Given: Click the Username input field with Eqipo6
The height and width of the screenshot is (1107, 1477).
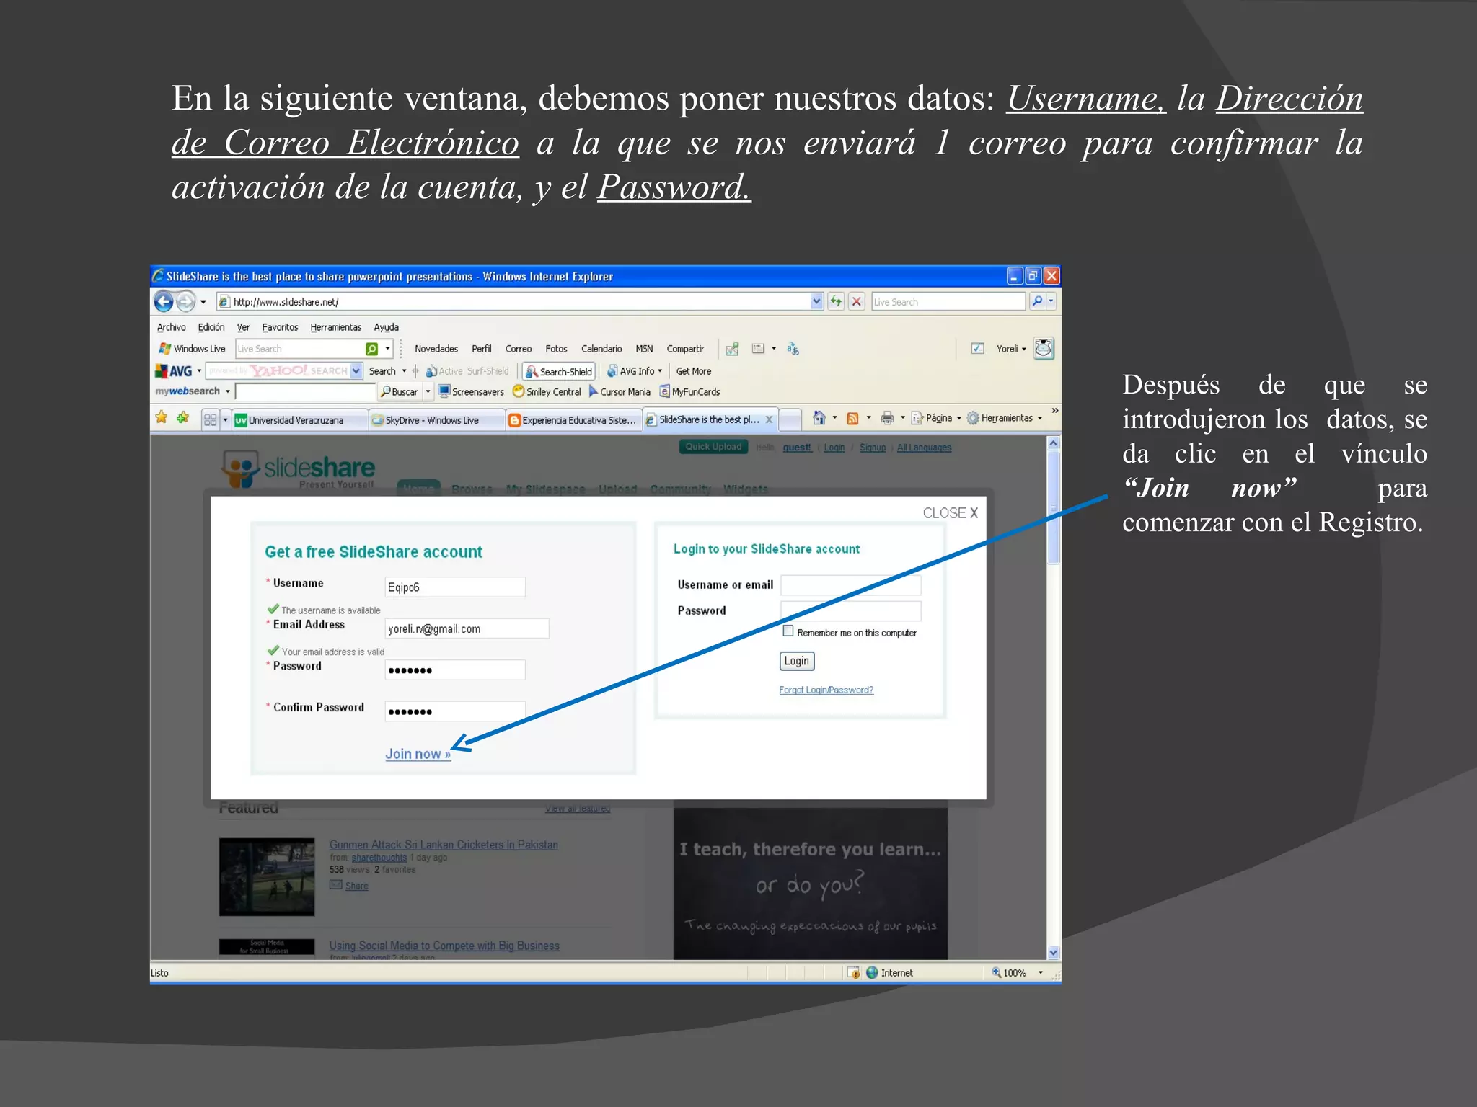Looking at the screenshot, I should 455,587.
